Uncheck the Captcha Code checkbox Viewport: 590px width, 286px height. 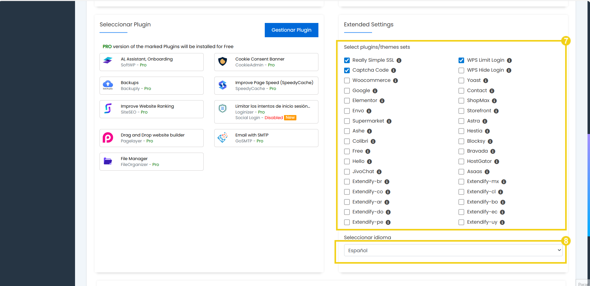[x=347, y=70]
